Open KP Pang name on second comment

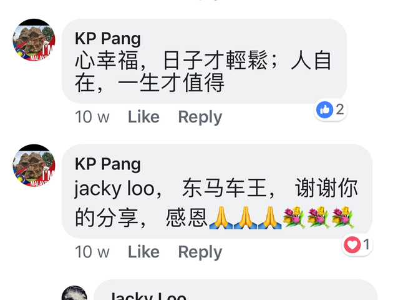click(x=108, y=164)
